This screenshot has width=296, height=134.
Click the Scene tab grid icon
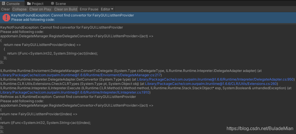[x=52, y=3]
